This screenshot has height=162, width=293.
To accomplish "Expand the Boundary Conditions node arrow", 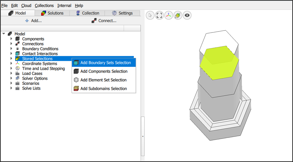I will [x=11, y=49].
